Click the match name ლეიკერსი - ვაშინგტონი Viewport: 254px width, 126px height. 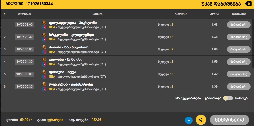pos(71,85)
